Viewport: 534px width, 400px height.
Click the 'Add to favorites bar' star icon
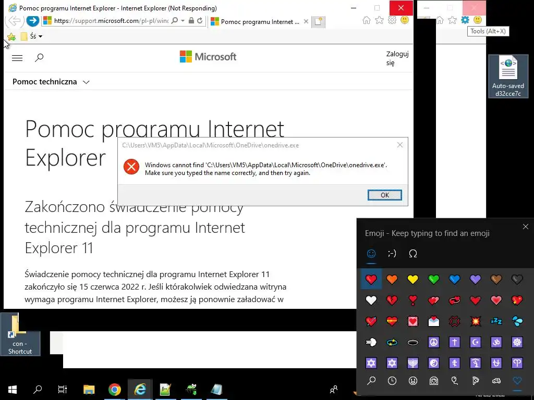[x=11, y=36]
